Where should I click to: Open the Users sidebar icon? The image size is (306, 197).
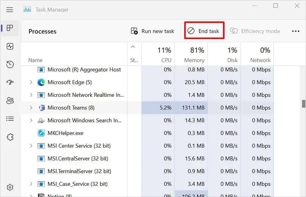click(x=10, y=100)
